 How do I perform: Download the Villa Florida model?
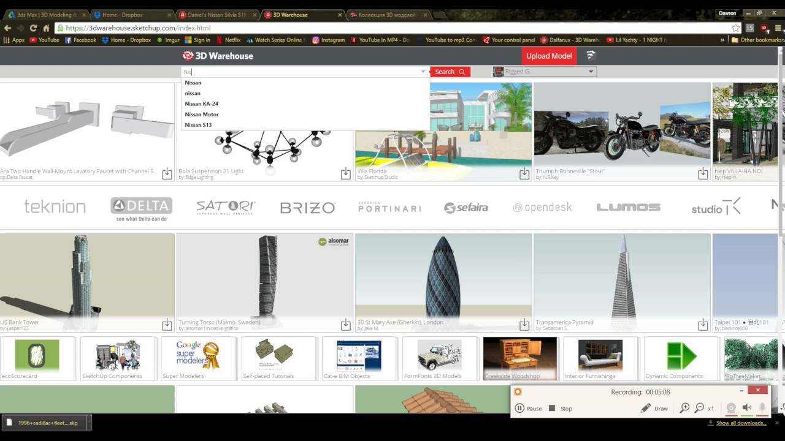pos(524,174)
